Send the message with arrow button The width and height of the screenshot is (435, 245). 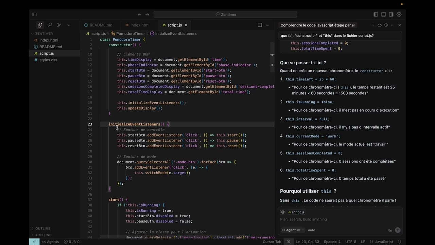coord(398,230)
